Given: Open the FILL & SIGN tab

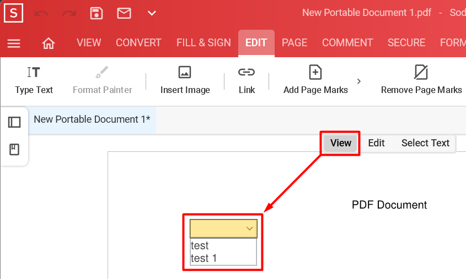Looking at the screenshot, I should (x=203, y=43).
